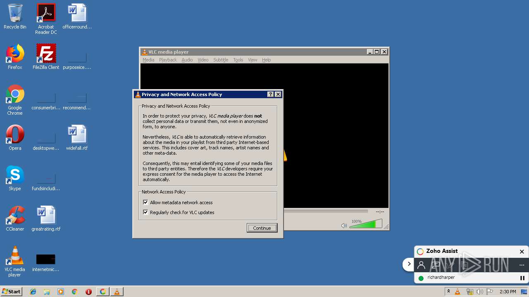Open the Video menu in VLC
Viewport: 529px width, 297px height.
[x=203, y=60]
